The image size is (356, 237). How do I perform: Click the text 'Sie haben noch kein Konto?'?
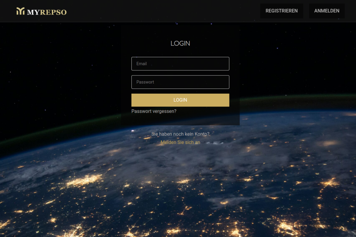pyautogui.click(x=180, y=134)
